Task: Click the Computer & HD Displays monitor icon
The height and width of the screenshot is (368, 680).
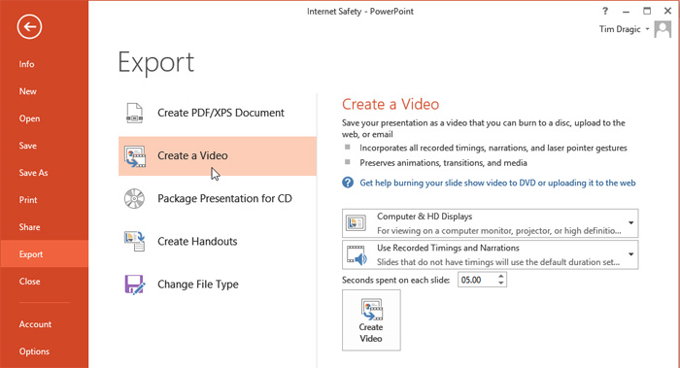Action: [x=356, y=222]
